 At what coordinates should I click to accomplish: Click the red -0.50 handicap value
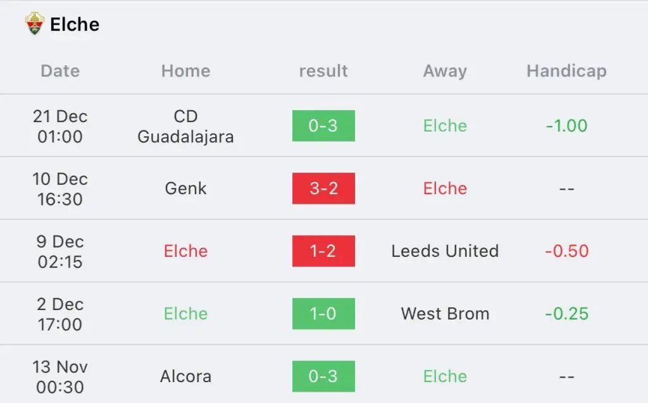click(x=566, y=251)
